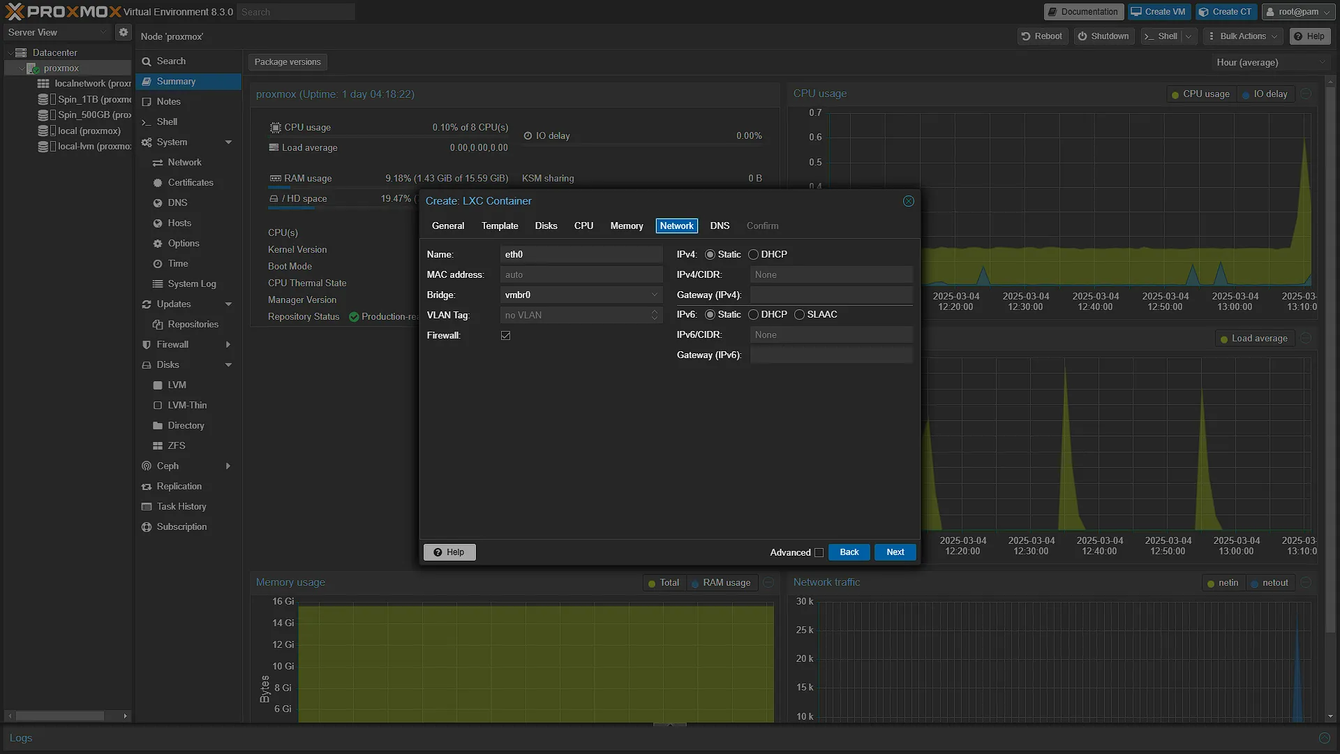The height and width of the screenshot is (754, 1340).
Task: Click the Package versions button
Action: pyautogui.click(x=288, y=62)
